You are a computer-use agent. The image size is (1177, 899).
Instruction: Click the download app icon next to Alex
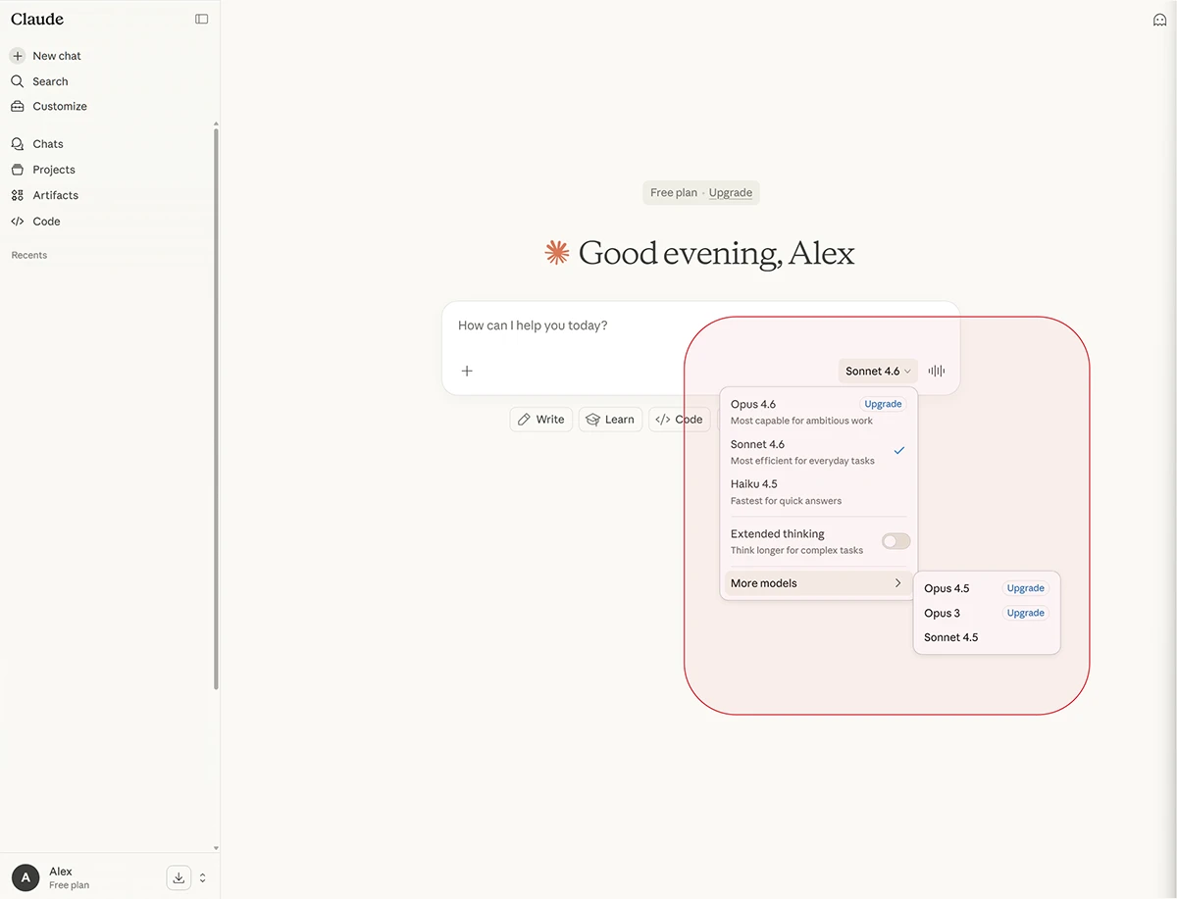click(179, 877)
